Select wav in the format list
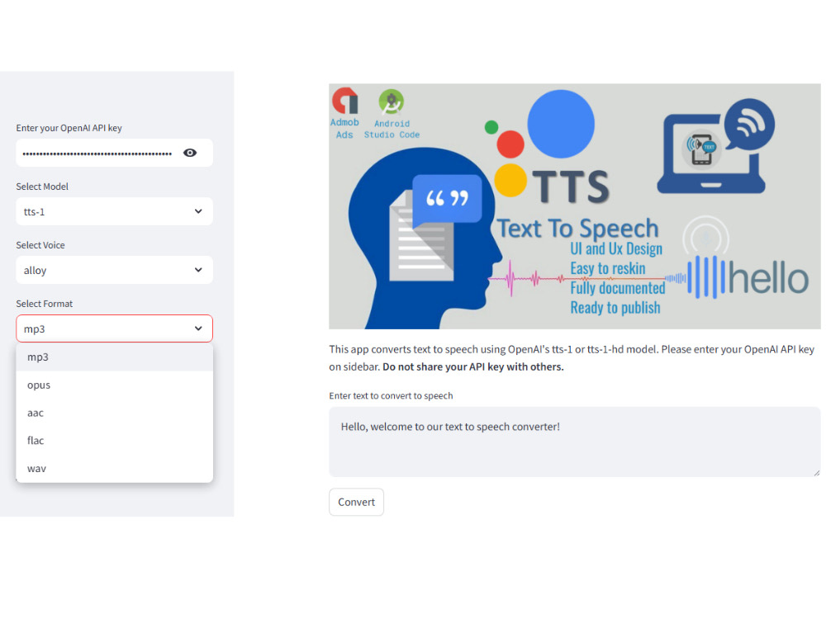Screen dimensions: 826x619 click(x=114, y=469)
